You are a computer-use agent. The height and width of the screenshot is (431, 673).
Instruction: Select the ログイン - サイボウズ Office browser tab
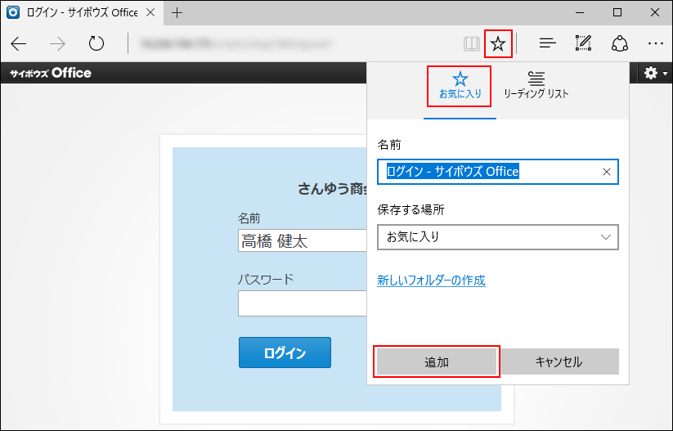[x=82, y=13]
